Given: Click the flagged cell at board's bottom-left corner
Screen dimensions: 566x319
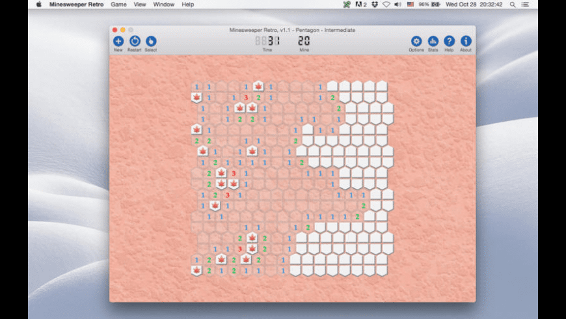Looking at the screenshot, I should point(196,270).
